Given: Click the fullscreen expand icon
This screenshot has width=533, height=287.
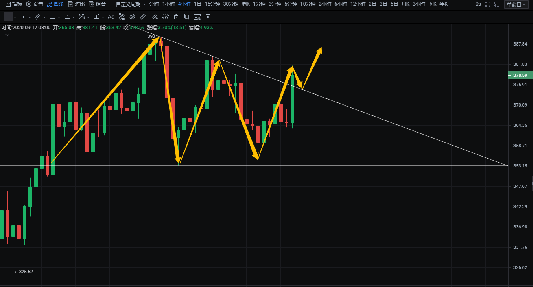Looking at the screenshot, I should tap(488, 4).
